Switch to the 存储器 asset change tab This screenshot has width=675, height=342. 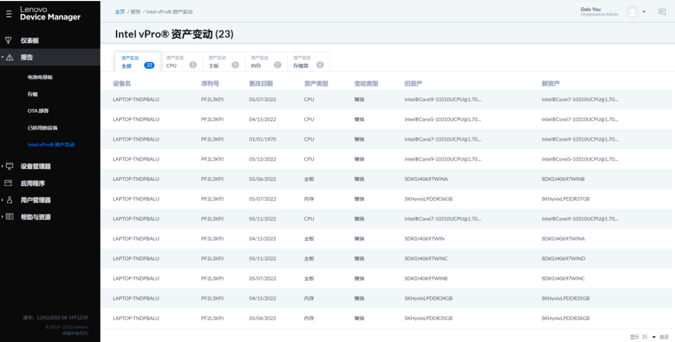[309, 62]
